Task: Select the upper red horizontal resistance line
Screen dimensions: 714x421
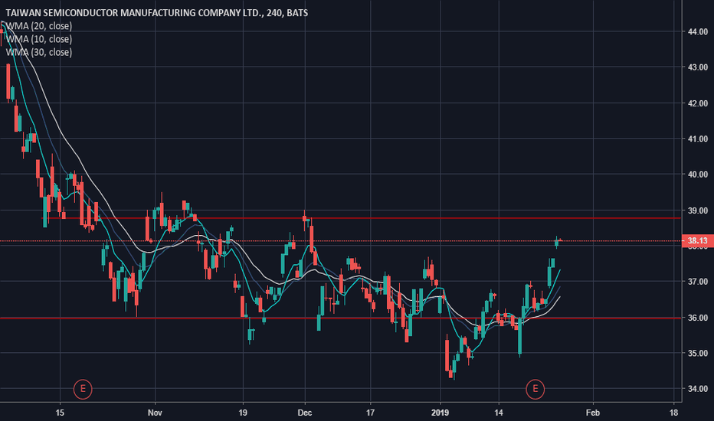Action: point(362,218)
